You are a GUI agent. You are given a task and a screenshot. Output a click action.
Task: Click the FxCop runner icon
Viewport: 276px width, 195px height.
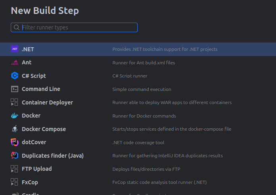[15, 182]
